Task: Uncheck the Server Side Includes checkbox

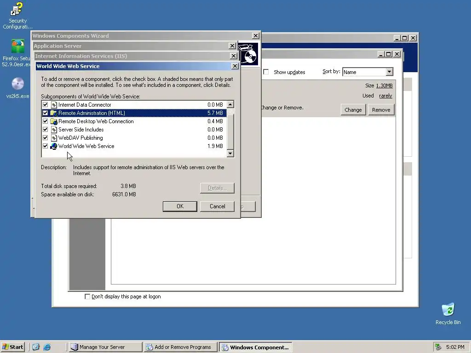Action: pyautogui.click(x=46, y=130)
